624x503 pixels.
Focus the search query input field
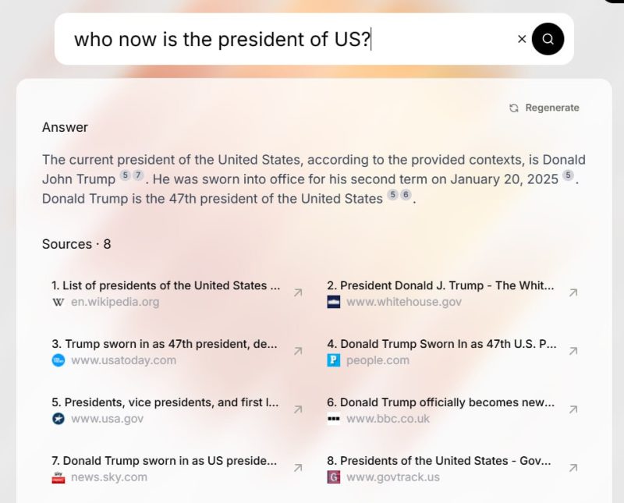[290, 39]
